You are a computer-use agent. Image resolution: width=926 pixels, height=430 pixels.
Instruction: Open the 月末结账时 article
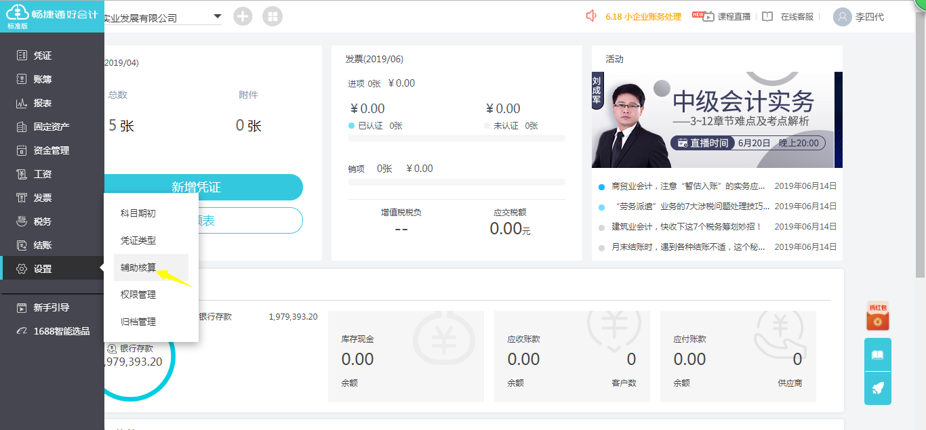(688, 247)
